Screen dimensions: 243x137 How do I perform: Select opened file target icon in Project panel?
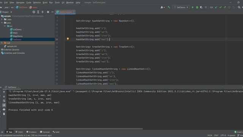point(34,12)
